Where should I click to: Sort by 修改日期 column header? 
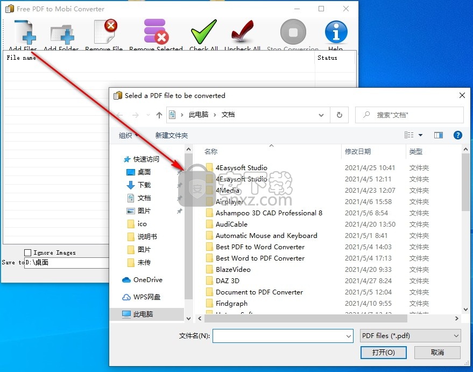pos(358,151)
